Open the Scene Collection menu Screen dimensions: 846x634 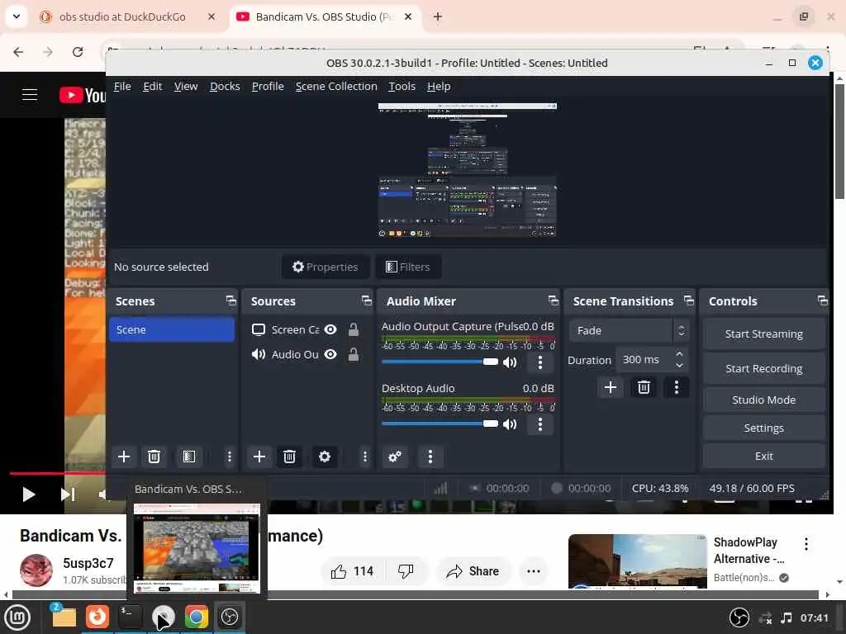coord(336,86)
